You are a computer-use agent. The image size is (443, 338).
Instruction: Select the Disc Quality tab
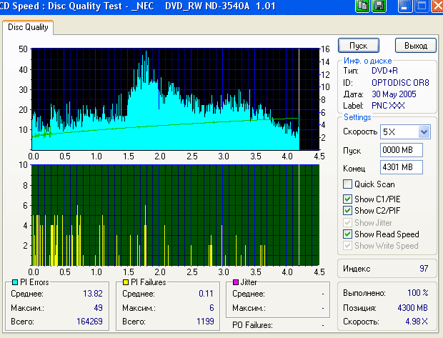pyautogui.click(x=29, y=28)
